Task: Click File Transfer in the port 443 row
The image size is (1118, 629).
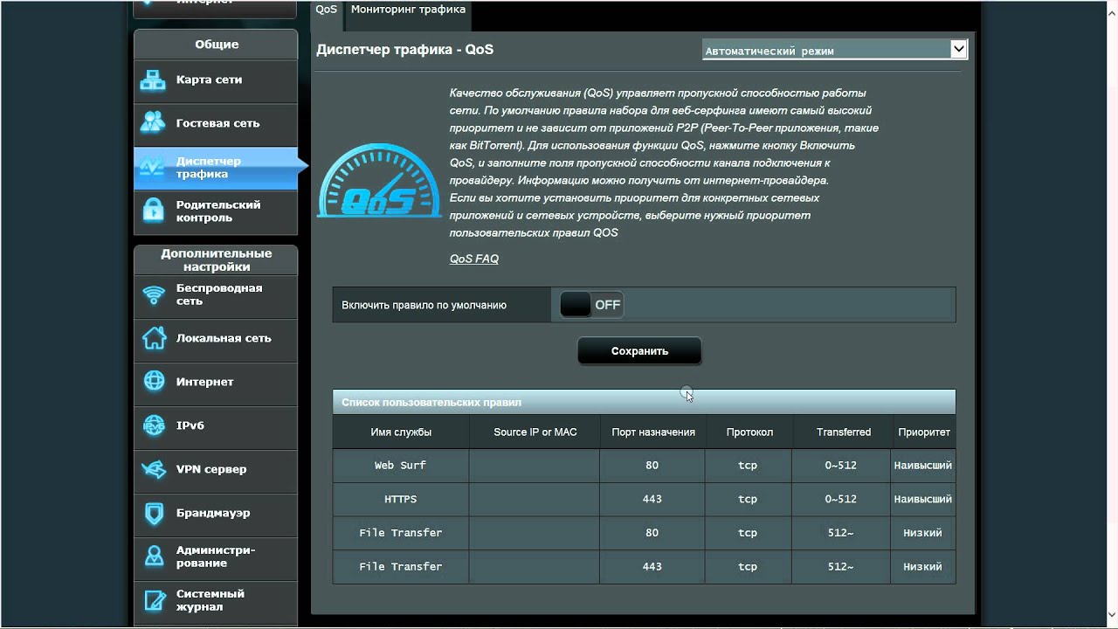Action: pos(401,567)
